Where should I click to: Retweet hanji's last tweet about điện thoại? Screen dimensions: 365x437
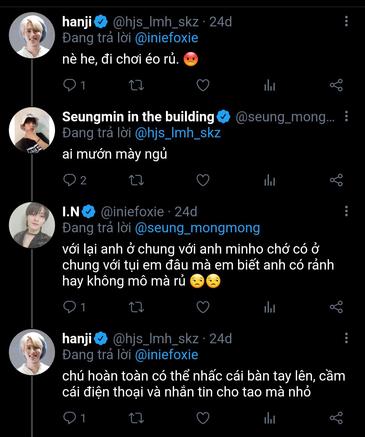136,418
